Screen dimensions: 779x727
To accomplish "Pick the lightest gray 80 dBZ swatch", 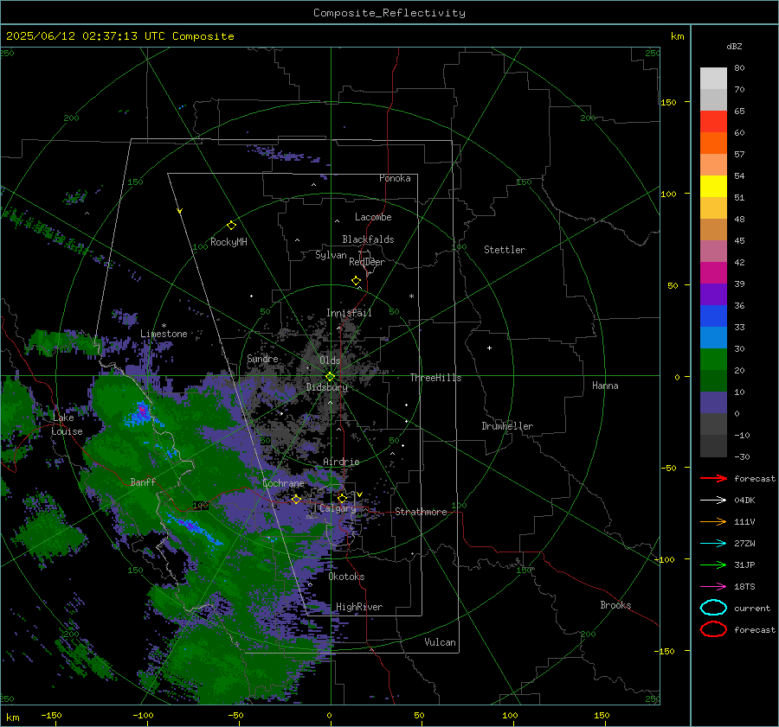I will pyautogui.click(x=713, y=79).
